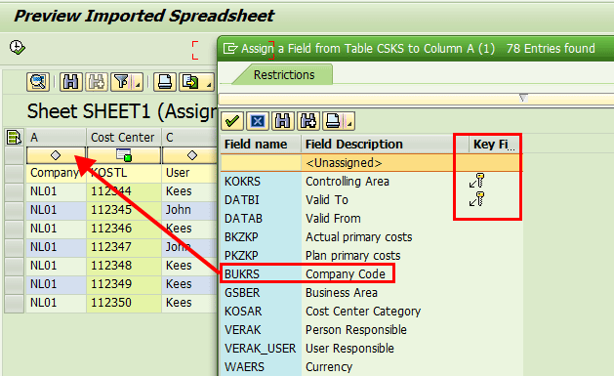This screenshot has height=376, width=614.
Task: Click cost center cell 112348
Action: pos(124,266)
